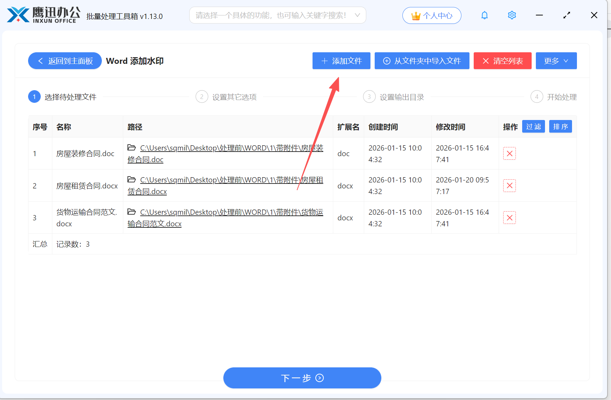Click 返回到主面板 to go back
611x400 pixels.
coord(65,61)
